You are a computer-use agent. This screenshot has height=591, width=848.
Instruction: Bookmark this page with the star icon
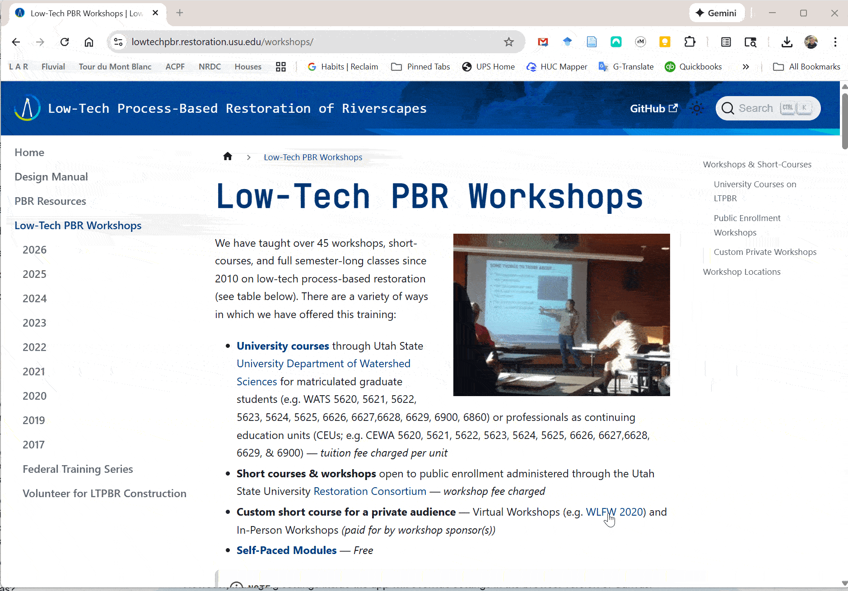(509, 42)
